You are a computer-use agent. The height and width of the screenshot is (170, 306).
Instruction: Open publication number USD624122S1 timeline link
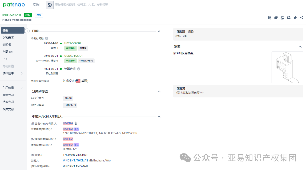[74, 56]
